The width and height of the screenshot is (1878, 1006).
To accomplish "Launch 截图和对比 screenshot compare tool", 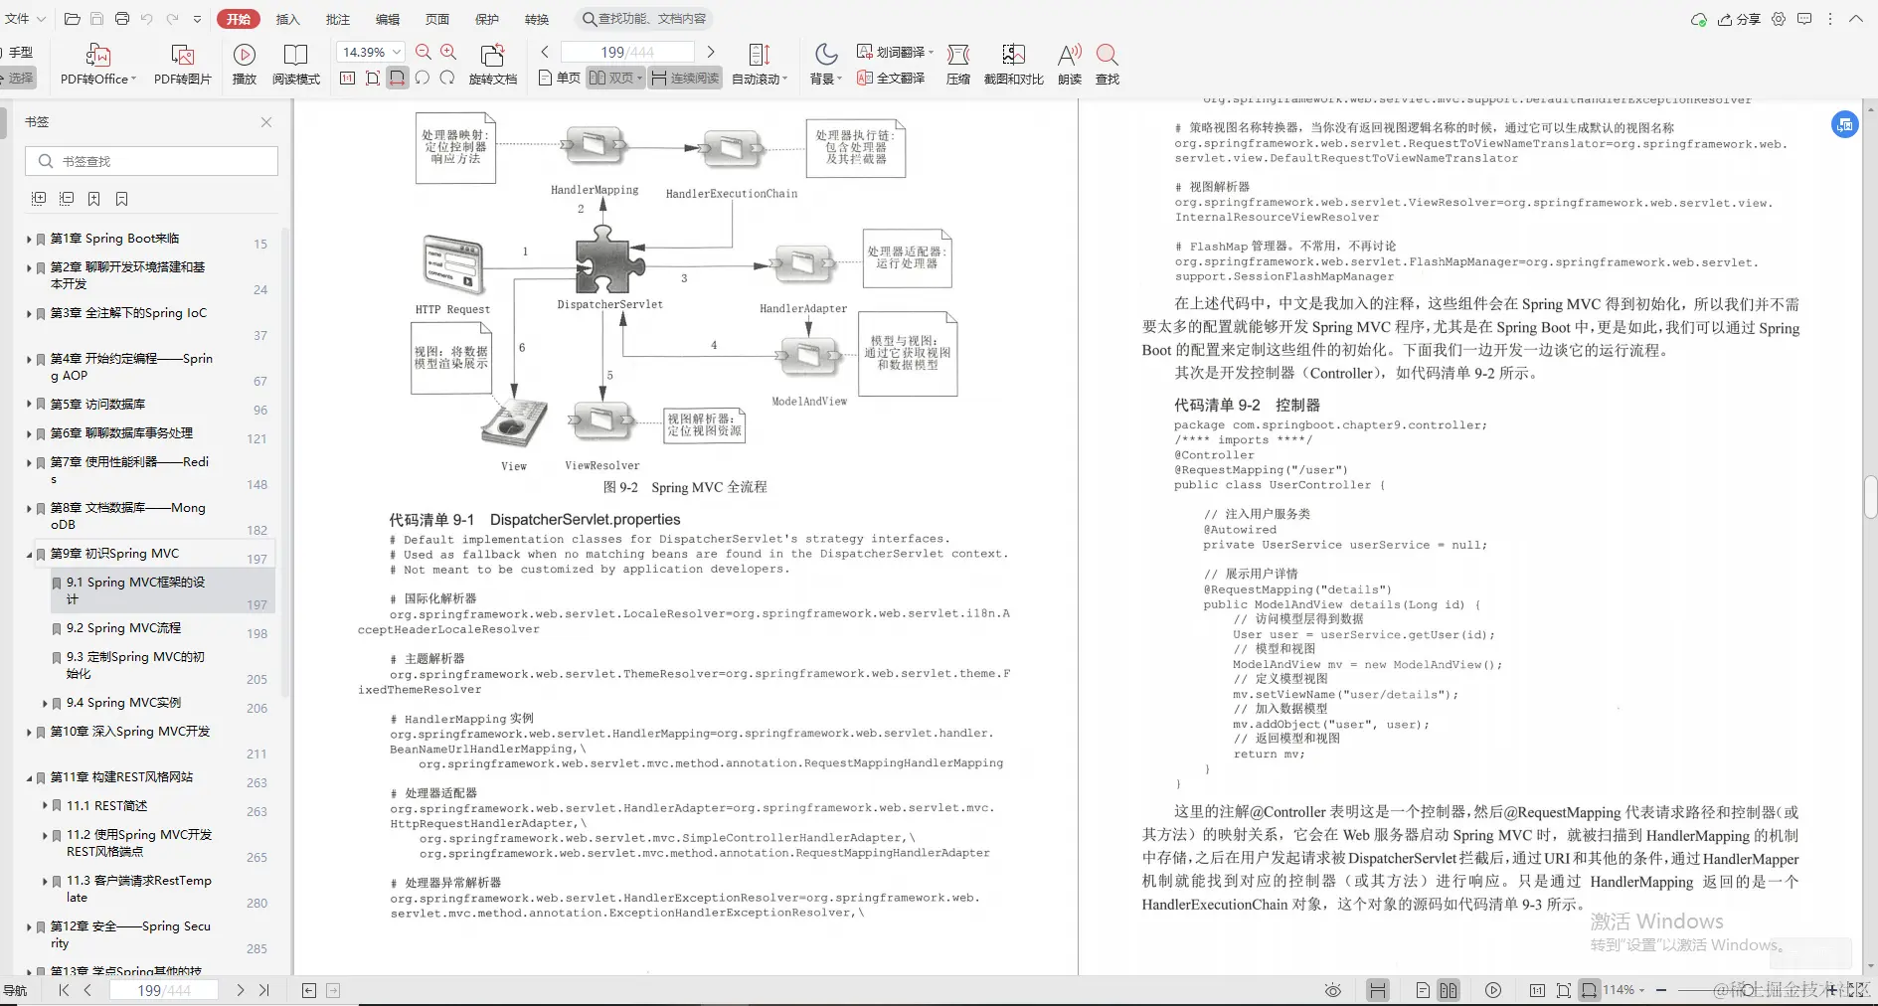I will (x=1013, y=62).
